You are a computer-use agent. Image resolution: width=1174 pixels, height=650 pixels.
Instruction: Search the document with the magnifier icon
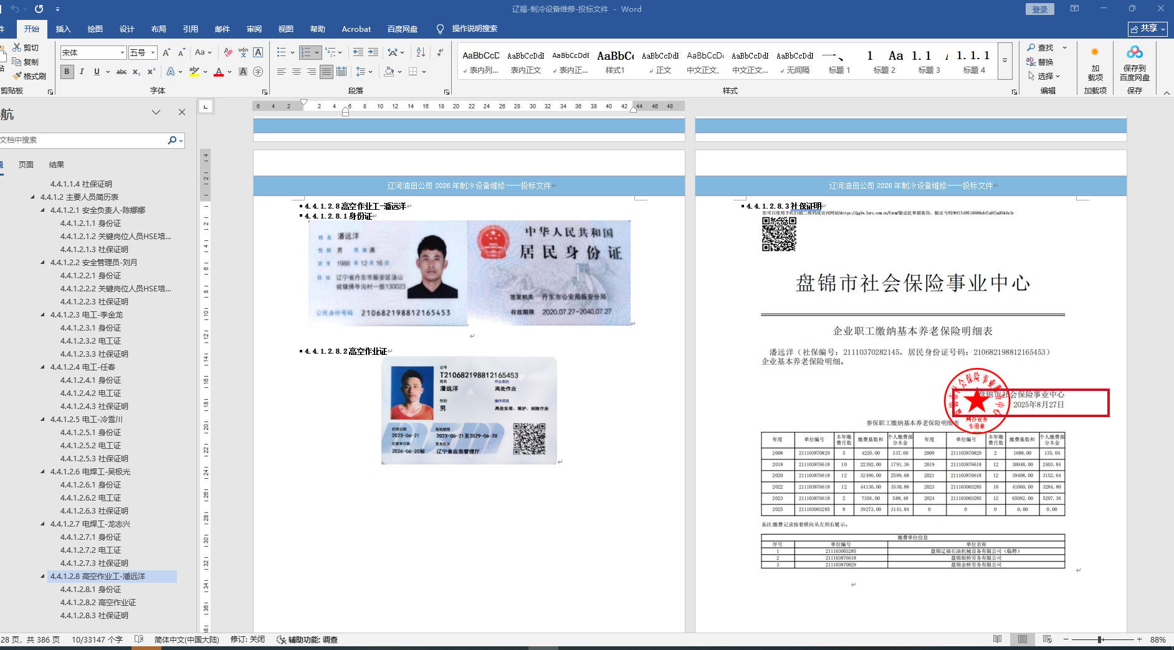tap(172, 140)
